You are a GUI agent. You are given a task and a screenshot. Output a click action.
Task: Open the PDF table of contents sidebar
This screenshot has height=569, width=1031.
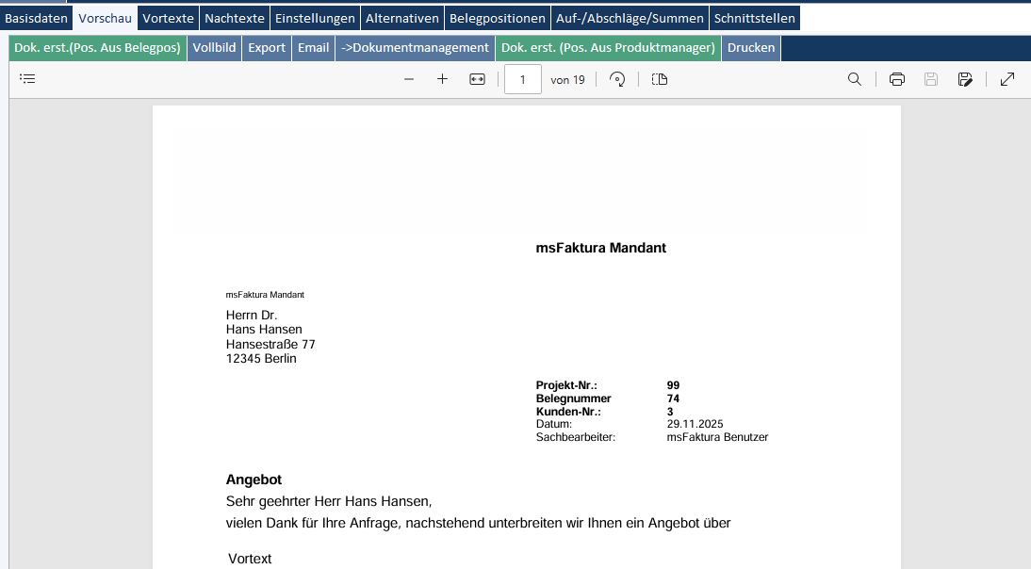[x=27, y=79]
